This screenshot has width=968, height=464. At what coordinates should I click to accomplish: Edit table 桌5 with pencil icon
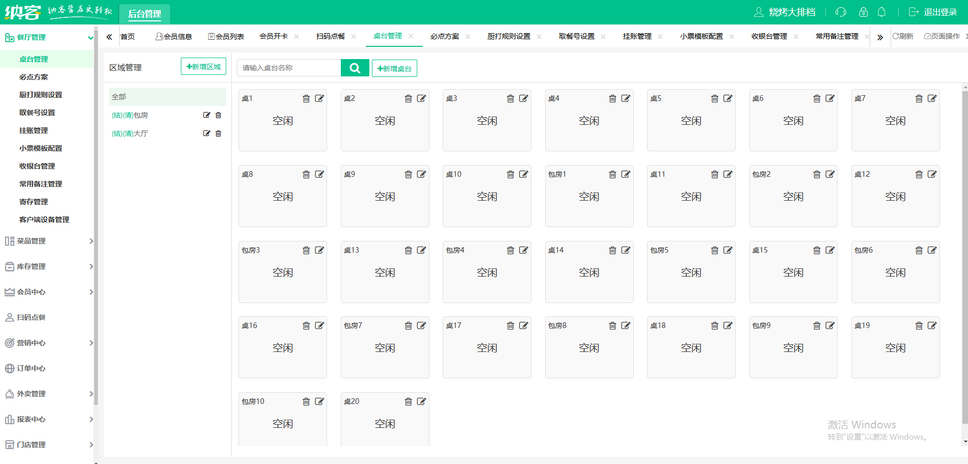(x=728, y=99)
